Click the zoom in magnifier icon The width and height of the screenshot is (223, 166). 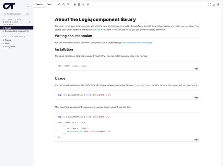pyautogui.click(x=59, y=5)
